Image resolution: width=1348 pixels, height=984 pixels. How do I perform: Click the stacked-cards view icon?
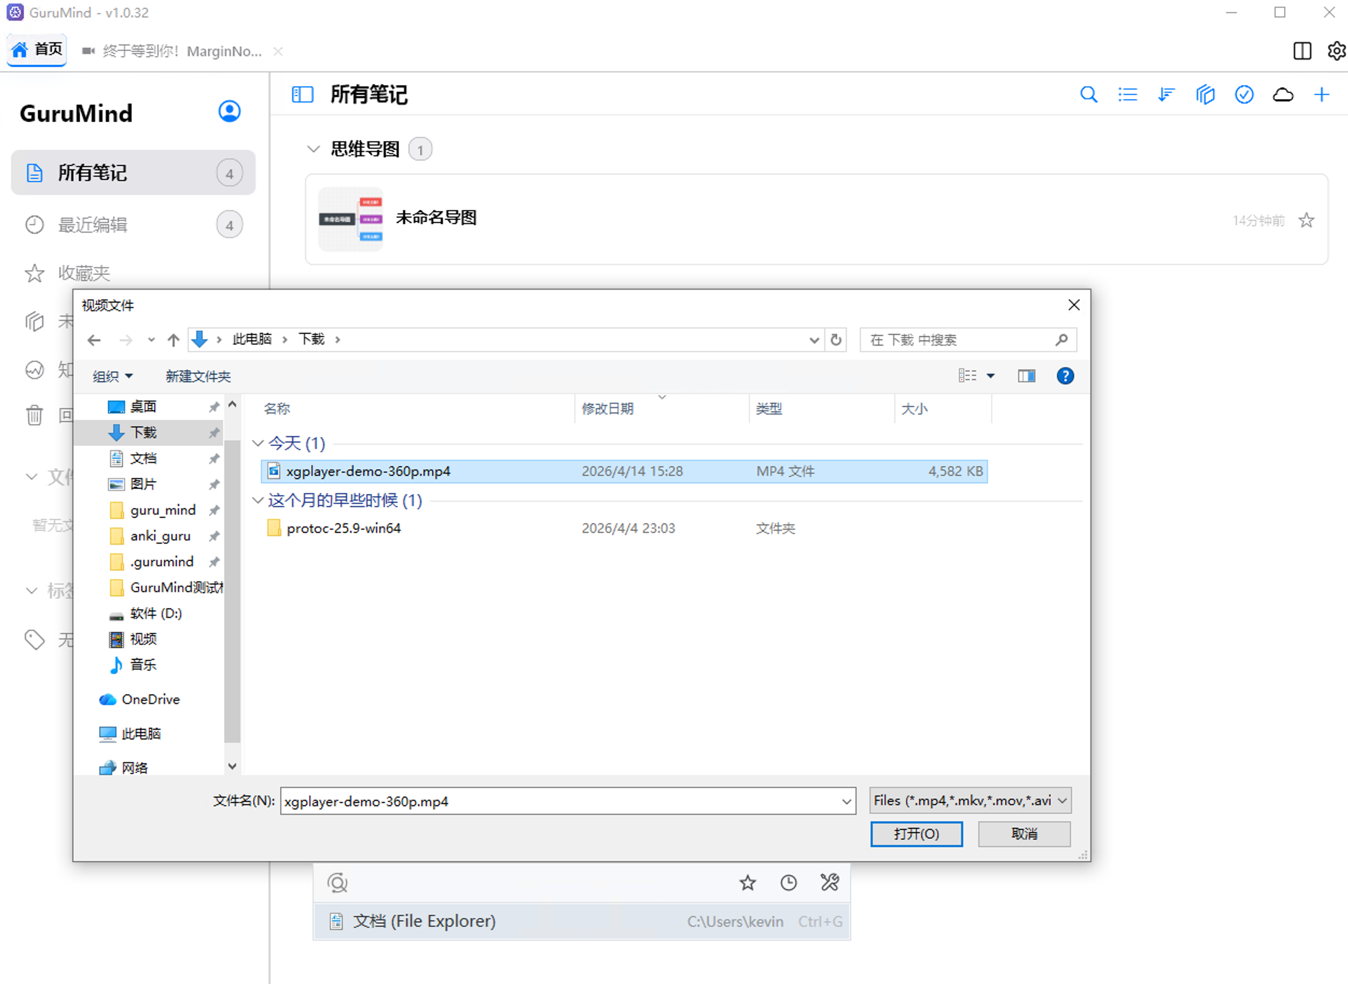coord(1205,94)
